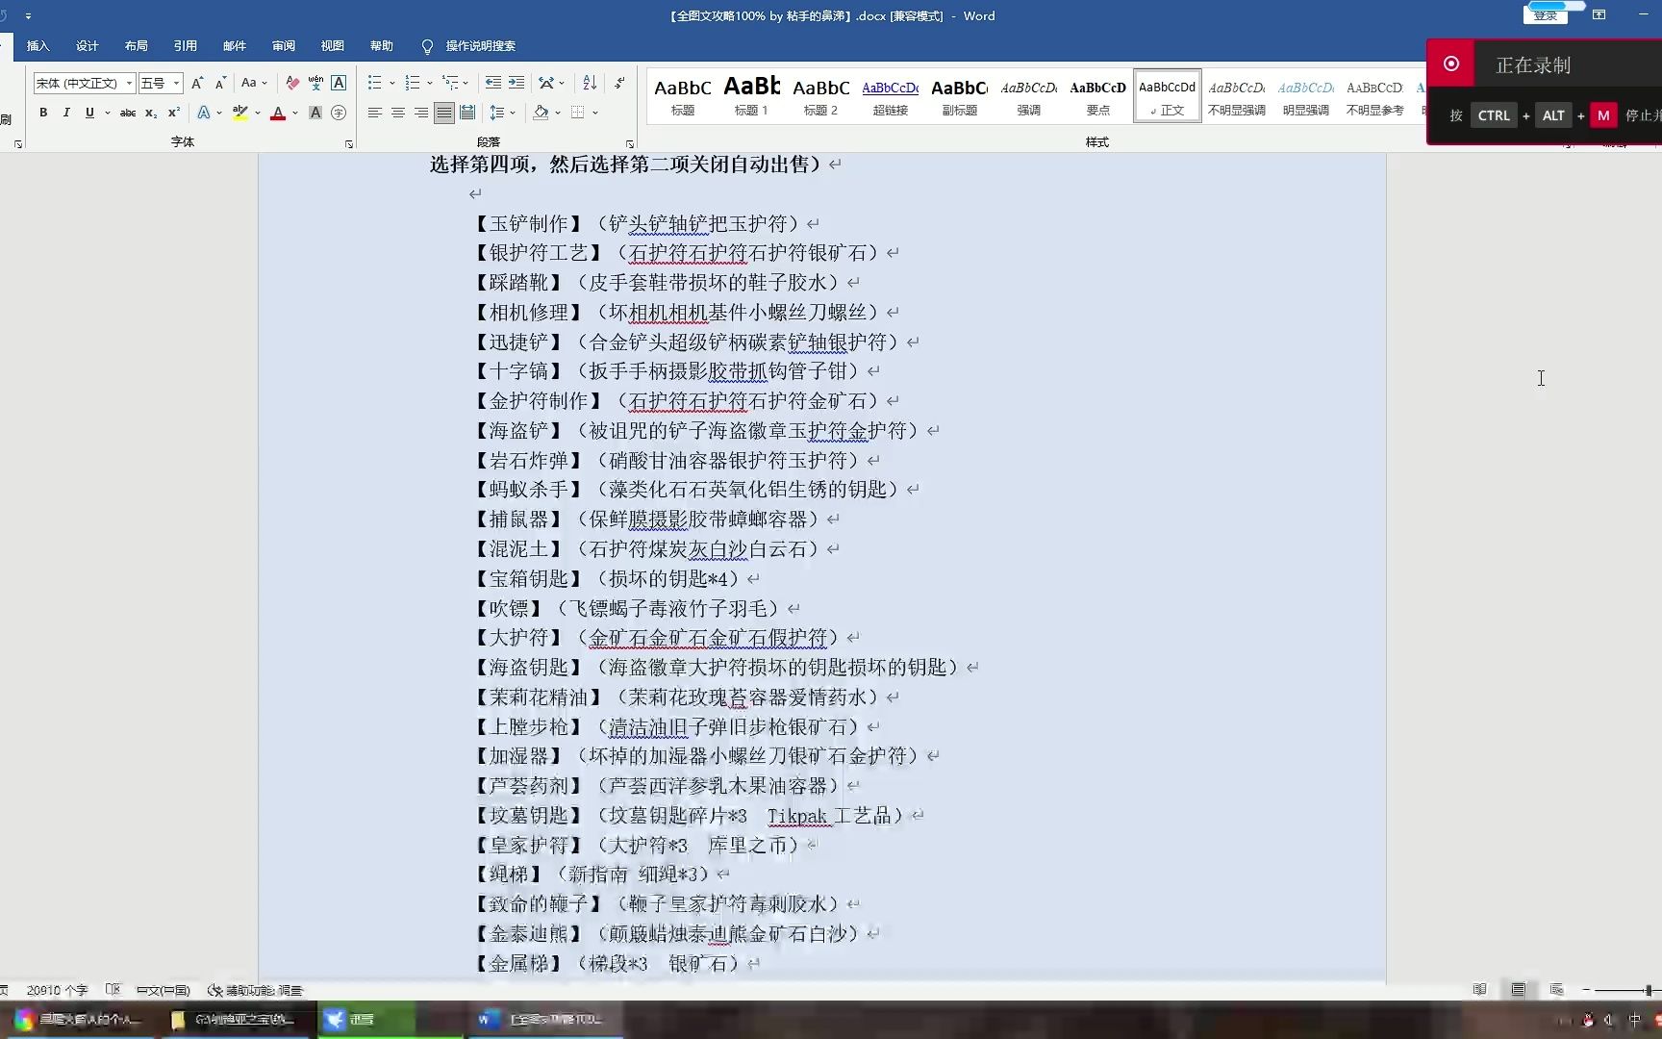Insert enclosed character
The width and height of the screenshot is (1662, 1039).
(339, 113)
